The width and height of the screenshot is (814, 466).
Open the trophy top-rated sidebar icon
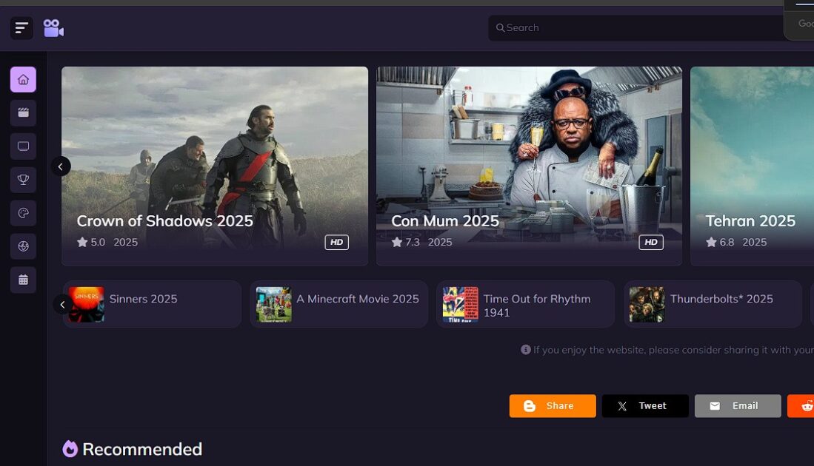(x=24, y=180)
